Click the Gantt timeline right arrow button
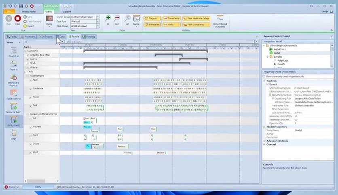338x195 pixels. (x=256, y=41)
